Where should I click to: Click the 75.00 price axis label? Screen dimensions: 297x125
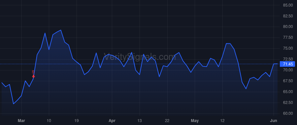pos(288,49)
